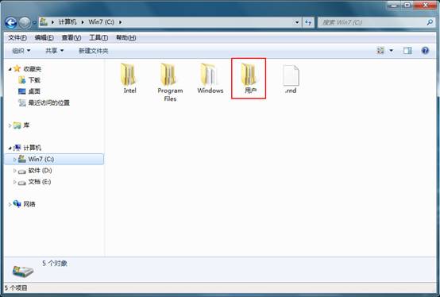Open 桌面 in the favorites list
This screenshot has width=440, height=297.
pos(34,91)
